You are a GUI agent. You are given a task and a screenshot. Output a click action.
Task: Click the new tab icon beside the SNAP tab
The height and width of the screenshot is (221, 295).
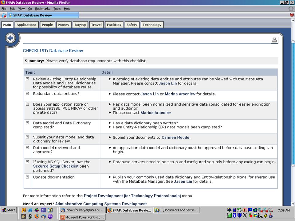click(4, 15)
